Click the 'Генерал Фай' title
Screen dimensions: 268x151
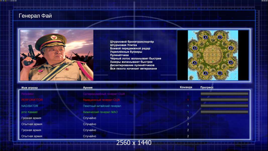35,16
